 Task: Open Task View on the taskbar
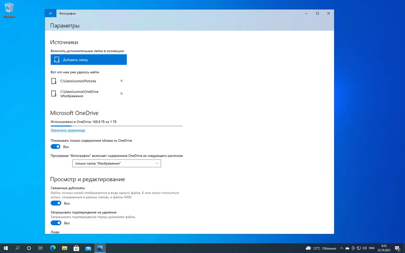tap(40, 248)
